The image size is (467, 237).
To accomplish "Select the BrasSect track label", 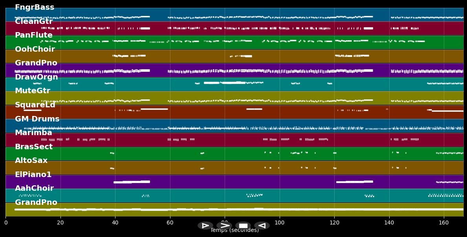I will [x=34, y=147].
